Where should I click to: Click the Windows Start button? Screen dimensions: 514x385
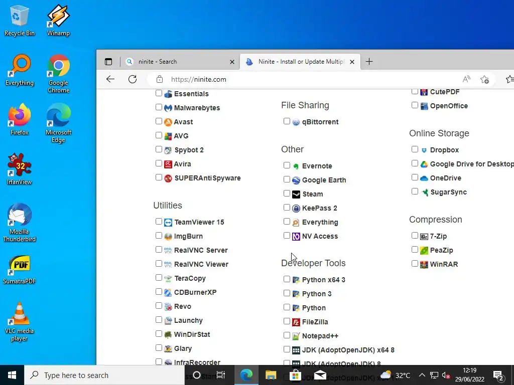click(x=12, y=375)
